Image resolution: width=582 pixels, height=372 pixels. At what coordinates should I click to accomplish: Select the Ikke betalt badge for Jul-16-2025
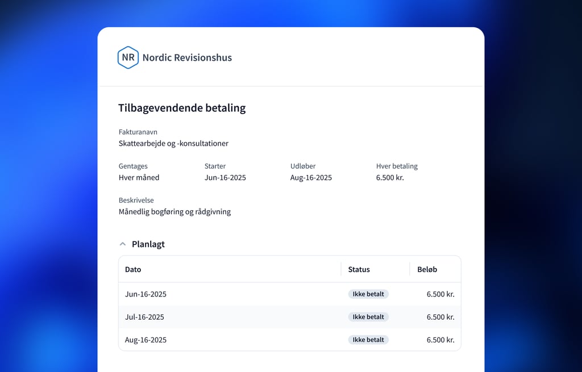click(x=368, y=317)
